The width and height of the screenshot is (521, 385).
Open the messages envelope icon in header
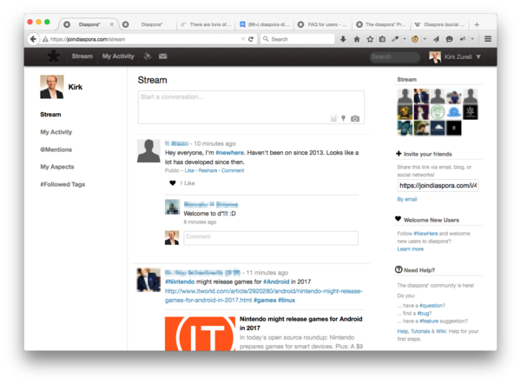click(163, 56)
